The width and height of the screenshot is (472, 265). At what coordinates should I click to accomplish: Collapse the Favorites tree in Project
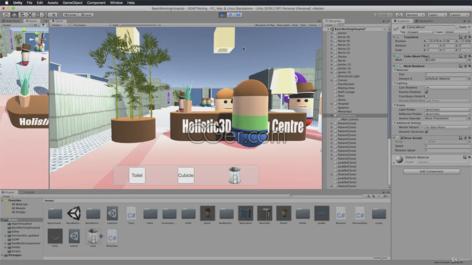pyautogui.click(x=2, y=200)
